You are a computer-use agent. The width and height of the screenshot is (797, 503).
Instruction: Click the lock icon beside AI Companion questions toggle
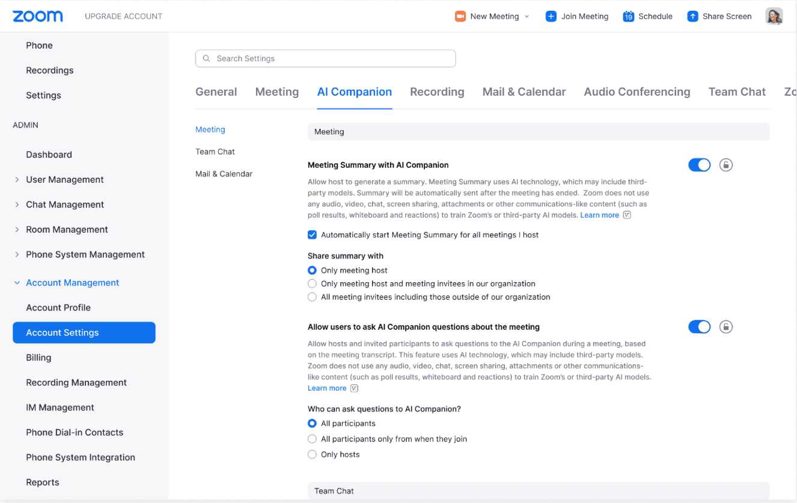725,327
